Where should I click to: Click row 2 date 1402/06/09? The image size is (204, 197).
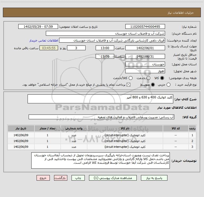coord(21,141)
